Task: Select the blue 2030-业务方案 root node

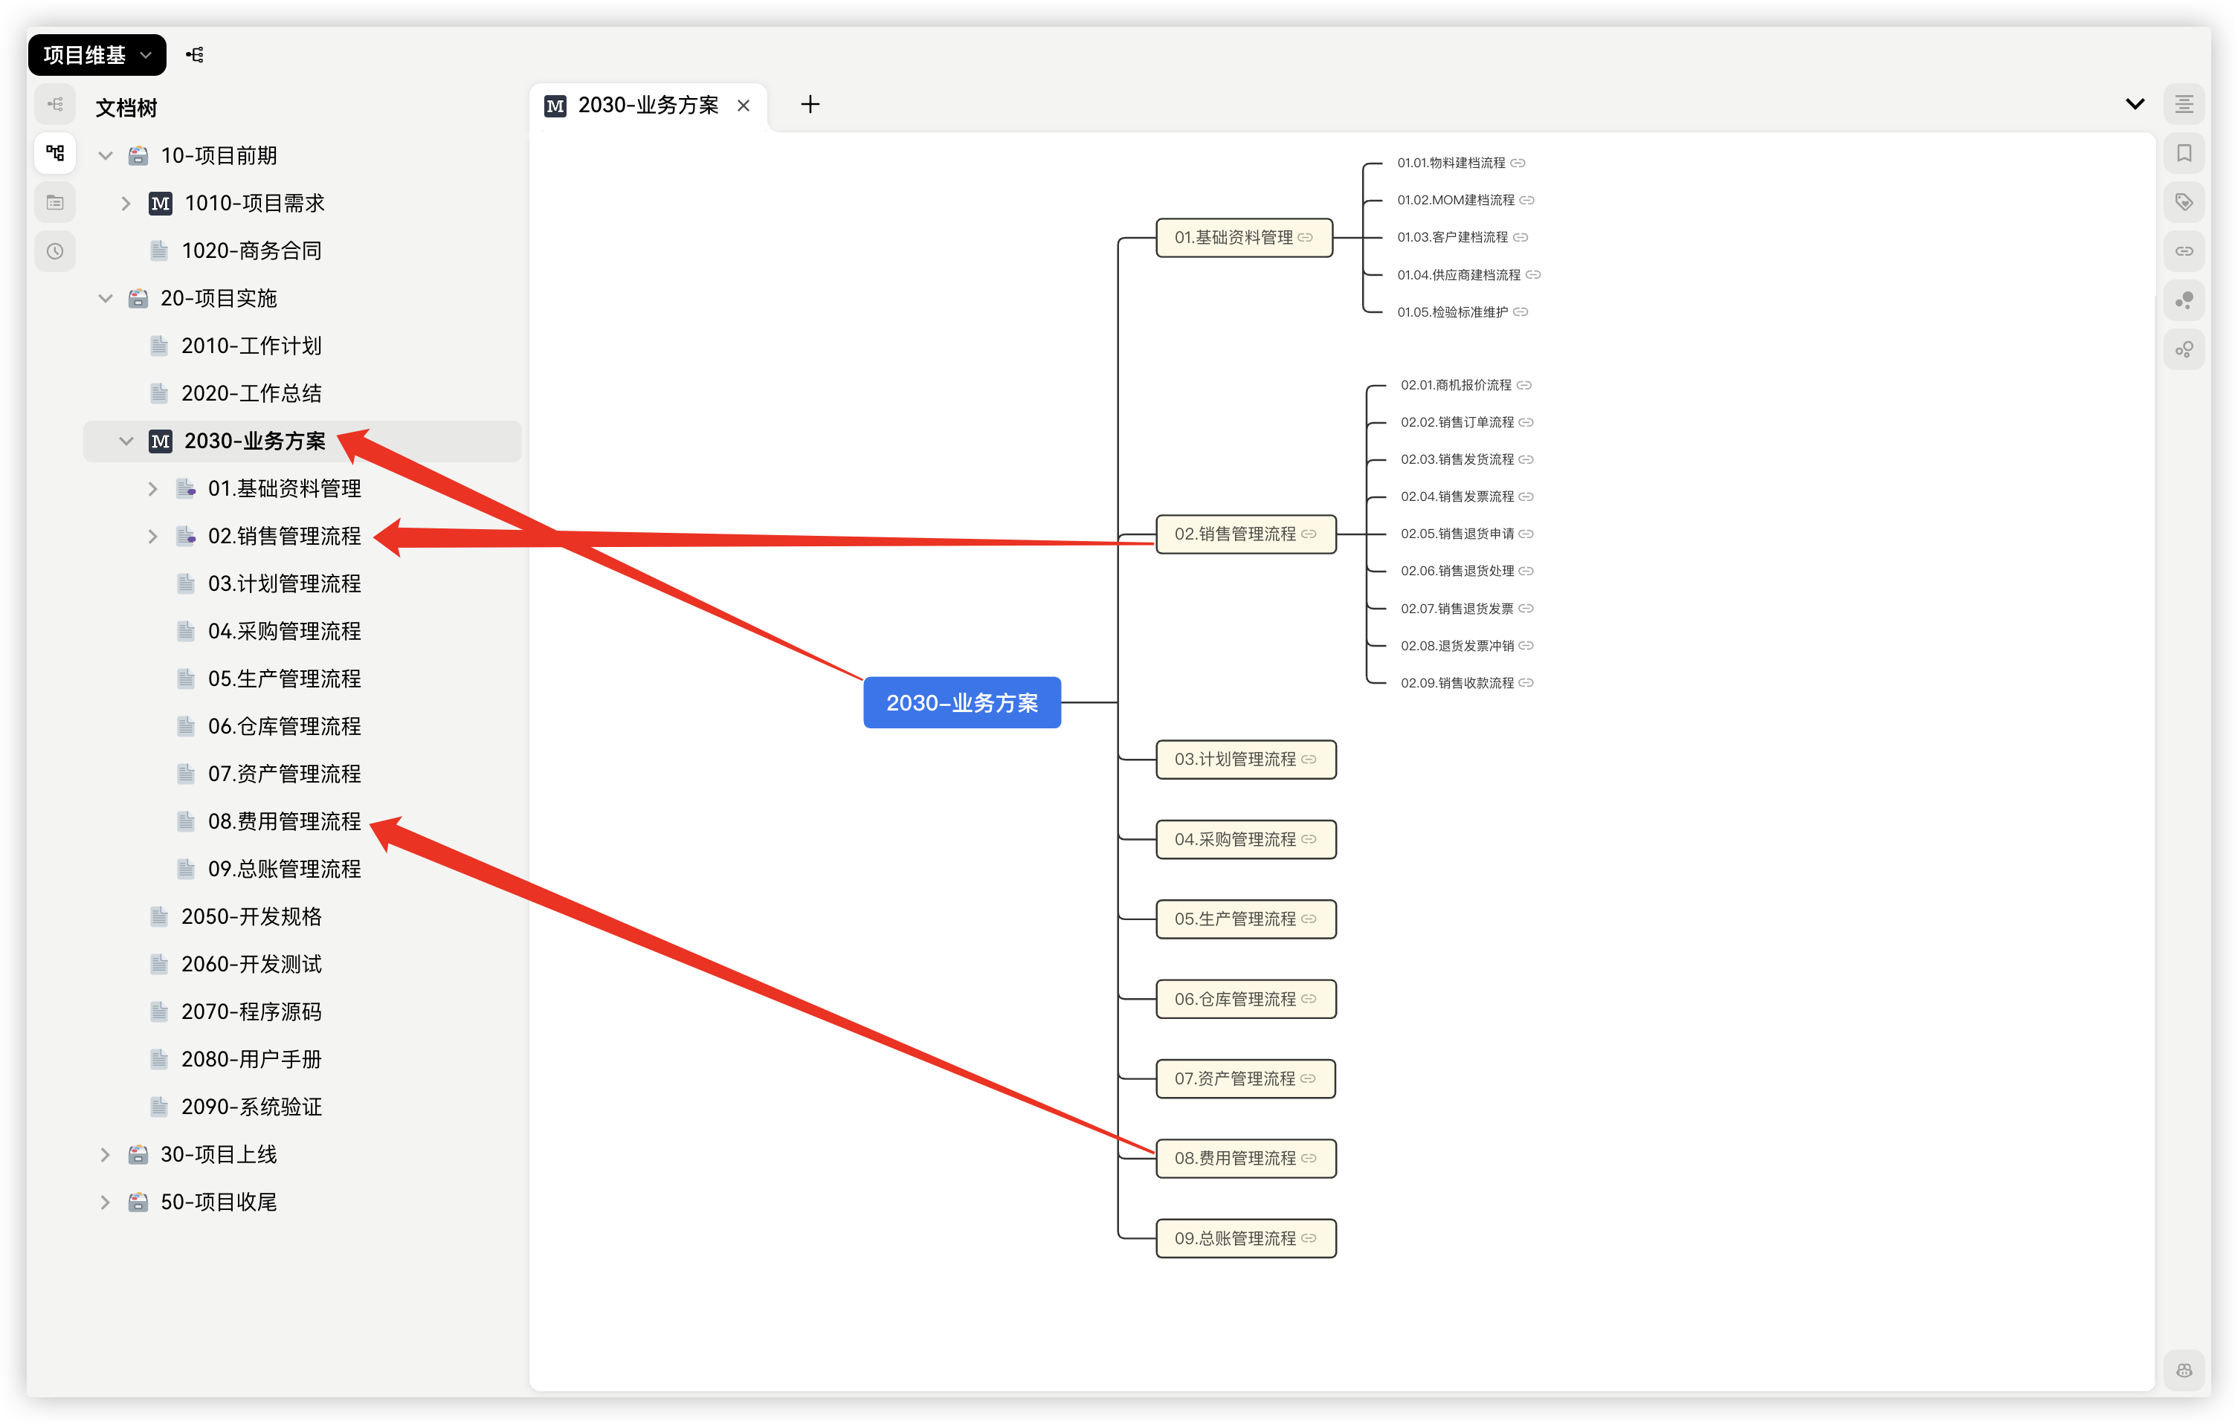Action: pos(961,702)
